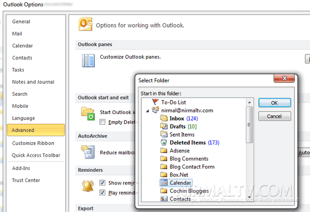
Task: Click the nirmal@nirmaltv.com account icon
Action: (155, 110)
